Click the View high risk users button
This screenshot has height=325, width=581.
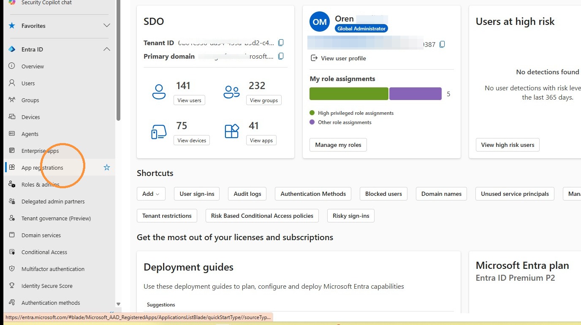[x=508, y=145]
